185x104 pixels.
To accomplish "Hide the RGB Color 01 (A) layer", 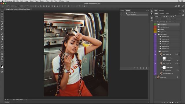I will click(x=155, y=64).
